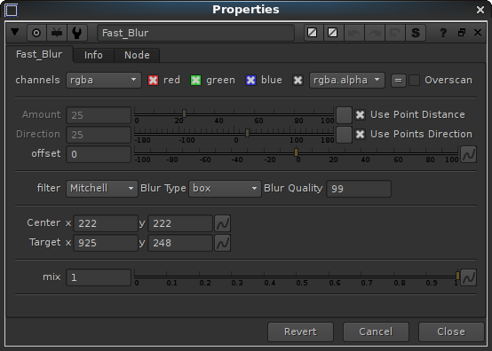The image size is (492, 351).
Task: Uncheck Use Point Distance
Action: click(x=361, y=115)
